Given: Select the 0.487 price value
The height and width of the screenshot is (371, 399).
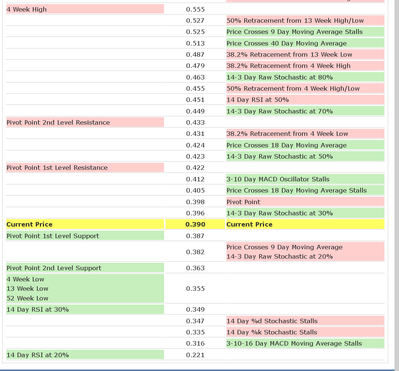Looking at the screenshot, I should click(x=195, y=54).
